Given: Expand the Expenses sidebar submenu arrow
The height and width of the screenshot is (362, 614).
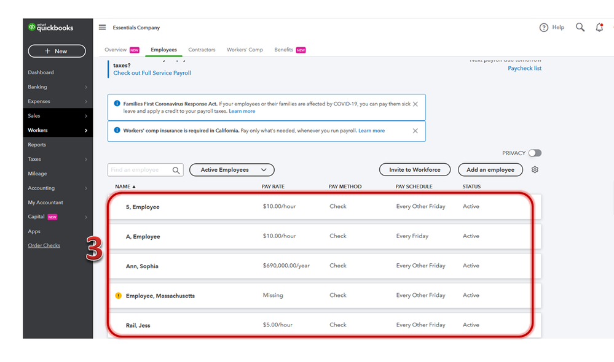Looking at the screenshot, I should tap(86, 102).
